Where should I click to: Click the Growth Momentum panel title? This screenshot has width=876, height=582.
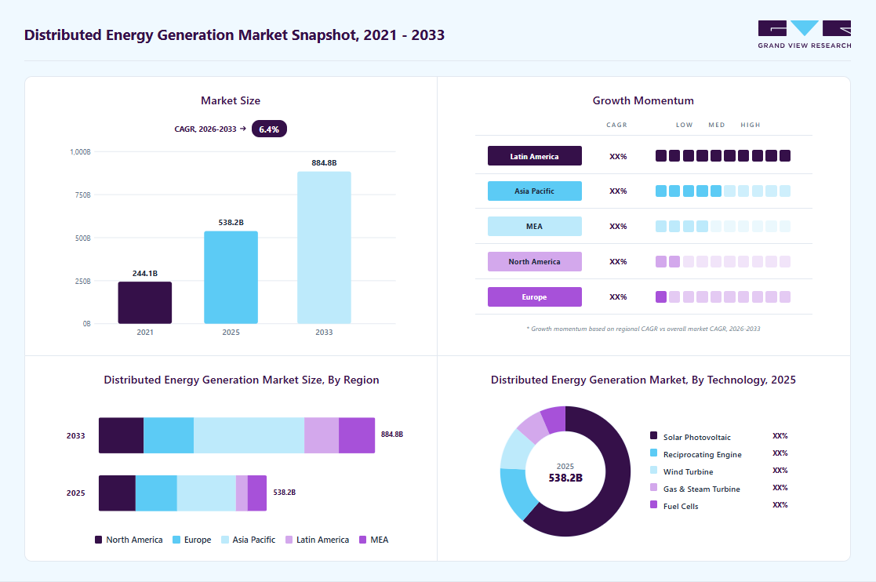tap(643, 100)
